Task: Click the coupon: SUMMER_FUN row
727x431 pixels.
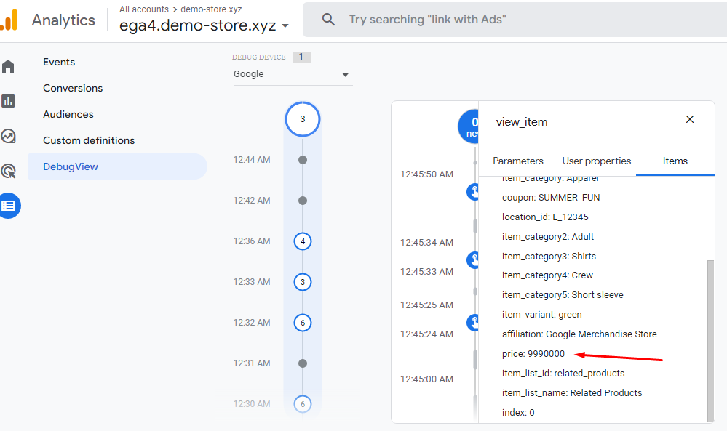Action: click(551, 198)
